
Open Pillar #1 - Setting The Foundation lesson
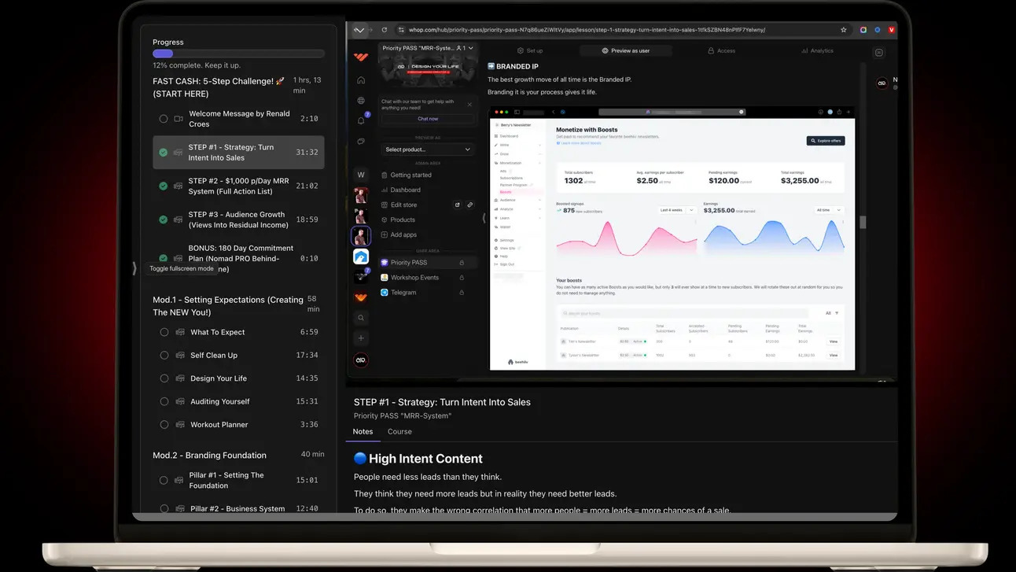pyautogui.click(x=238, y=480)
